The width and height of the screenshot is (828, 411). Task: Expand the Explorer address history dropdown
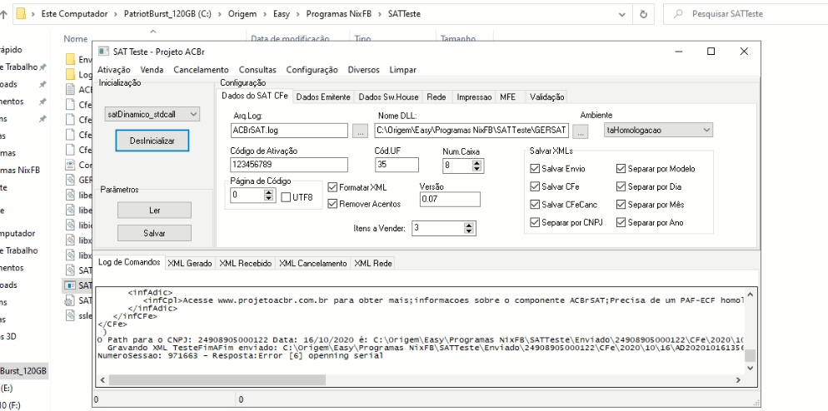[623, 14]
